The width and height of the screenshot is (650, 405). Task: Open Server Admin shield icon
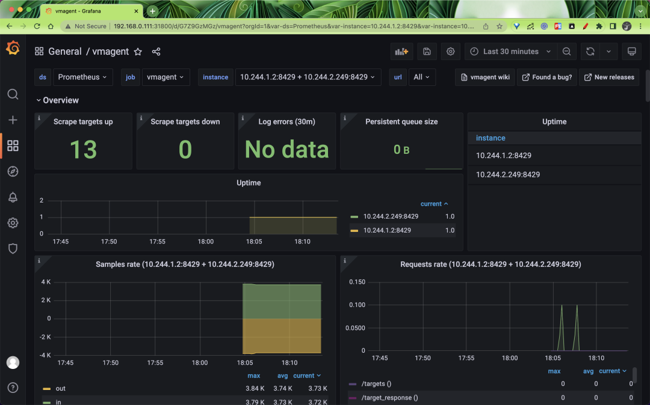[13, 249]
